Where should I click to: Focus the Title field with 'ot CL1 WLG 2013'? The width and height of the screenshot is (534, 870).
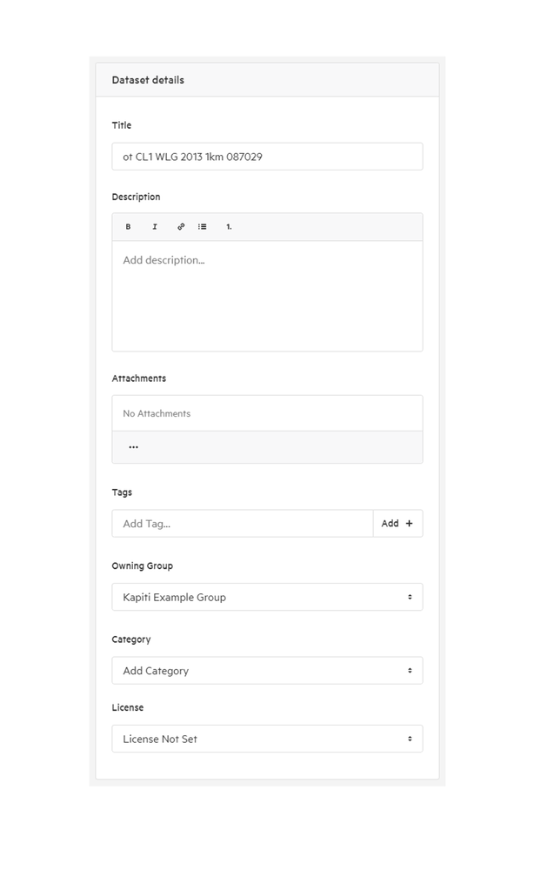(x=267, y=157)
